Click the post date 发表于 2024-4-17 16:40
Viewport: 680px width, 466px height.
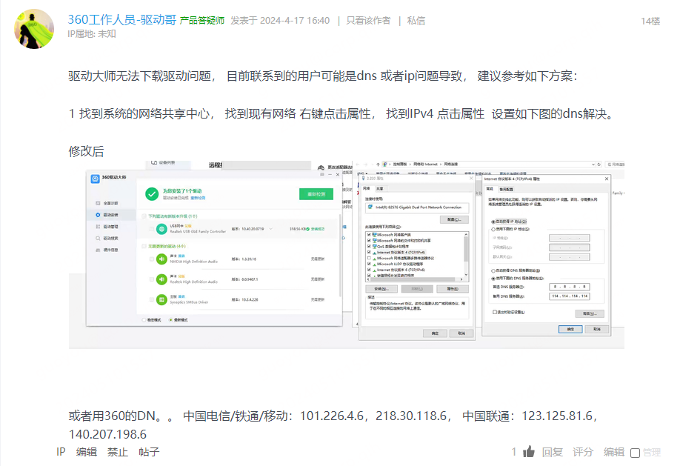pos(280,21)
